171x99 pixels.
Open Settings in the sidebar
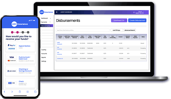pos(44,61)
